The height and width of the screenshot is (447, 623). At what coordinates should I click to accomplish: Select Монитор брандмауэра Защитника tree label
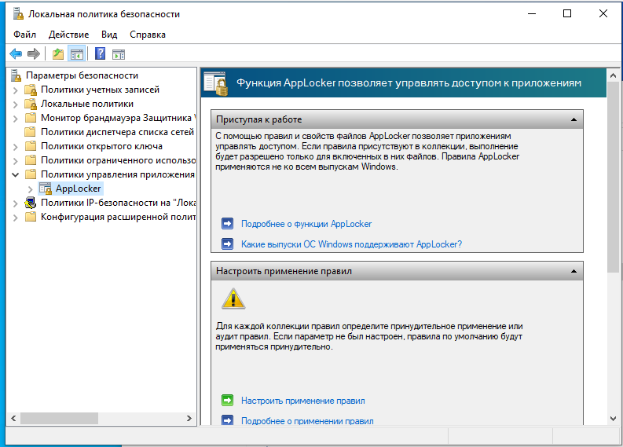(x=118, y=118)
